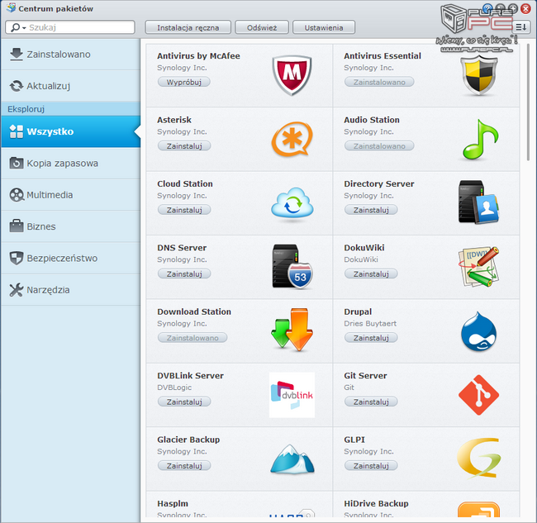This screenshot has width=537, height=523.
Task: Click the HiDrive Backup package title
Action: point(376,503)
